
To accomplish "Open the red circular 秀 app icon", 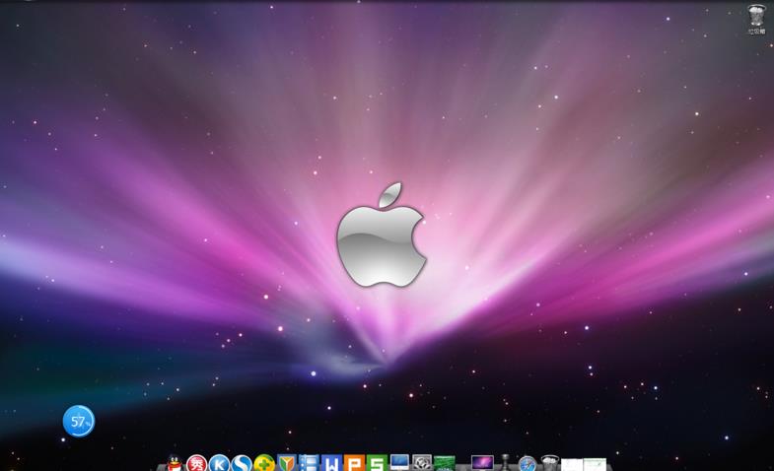I will [x=197, y=463].
